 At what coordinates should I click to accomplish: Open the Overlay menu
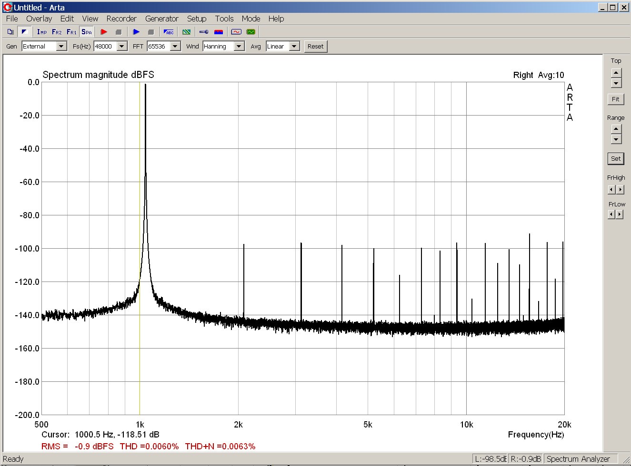pyautogui.click(x=39, y=19)
